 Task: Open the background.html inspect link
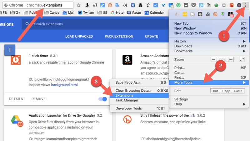pos(64,85)
